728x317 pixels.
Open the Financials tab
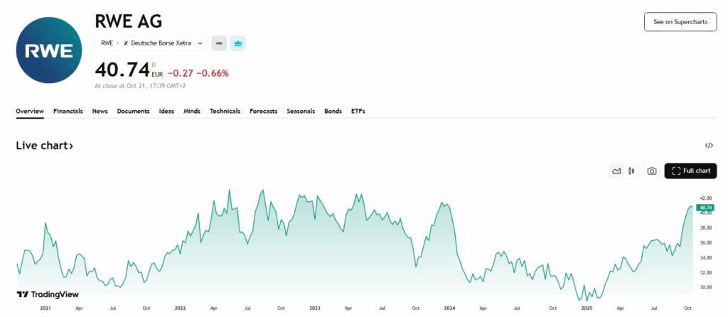68,112
